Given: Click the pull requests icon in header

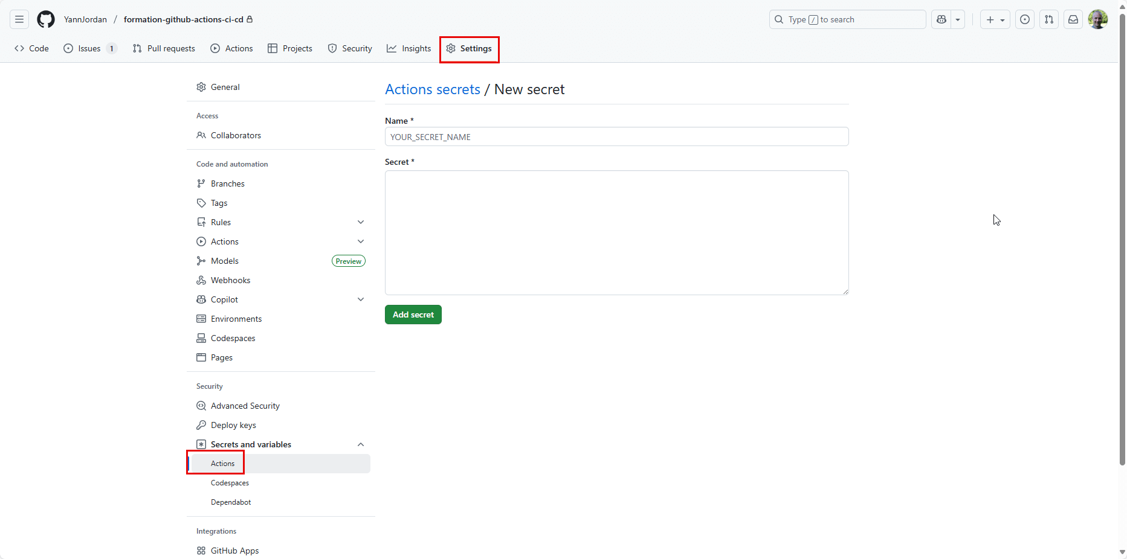Looking at the screenshot, I should pos(1049,19).
